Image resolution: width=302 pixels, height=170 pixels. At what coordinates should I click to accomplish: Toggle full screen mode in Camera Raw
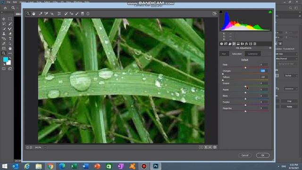click(215, 14)
